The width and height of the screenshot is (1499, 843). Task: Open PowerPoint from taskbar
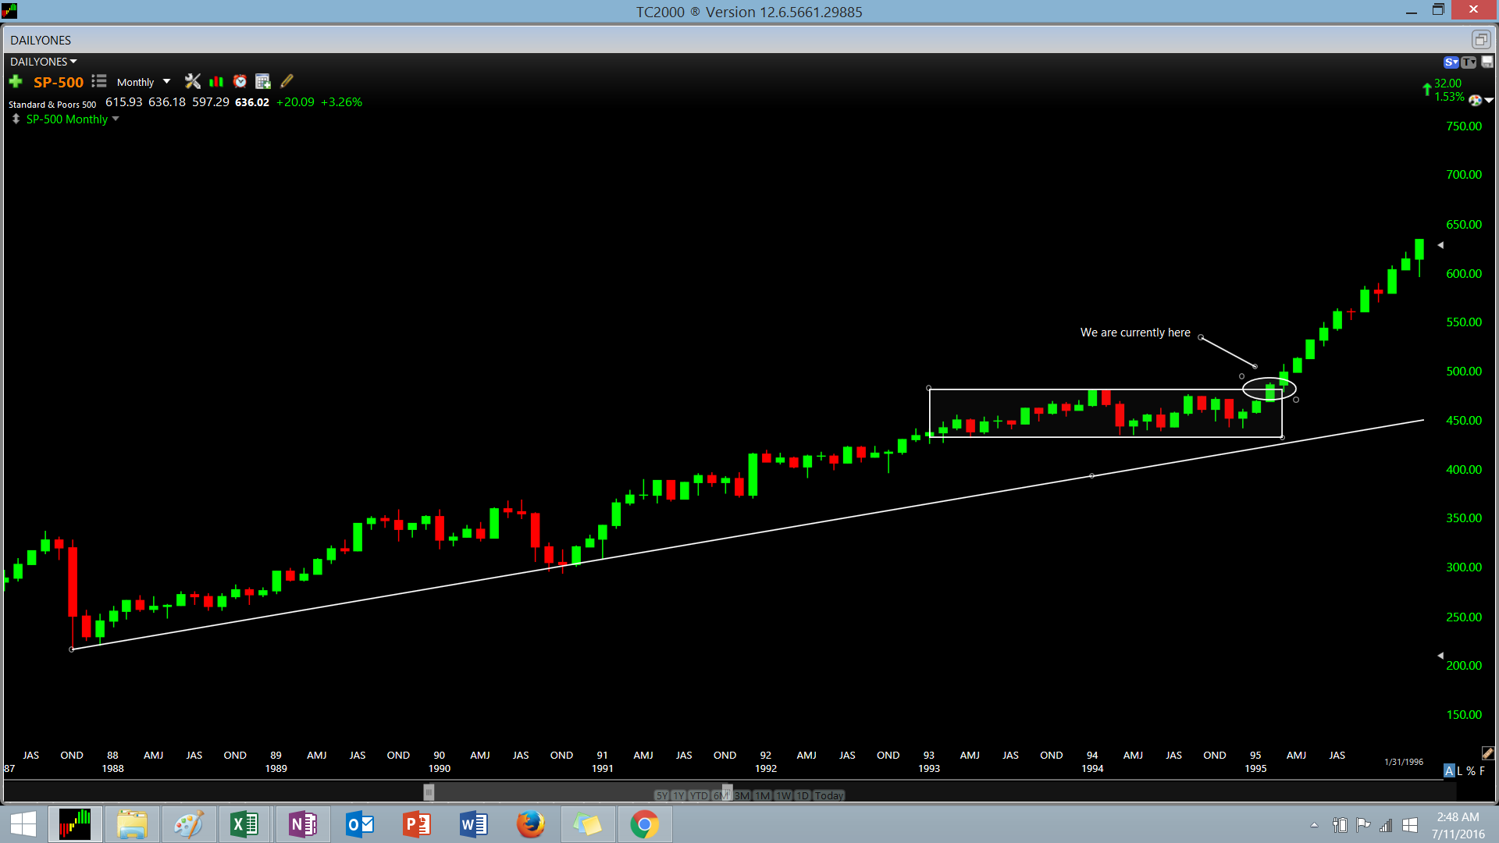pyautogui.click(x=416, y=824)
